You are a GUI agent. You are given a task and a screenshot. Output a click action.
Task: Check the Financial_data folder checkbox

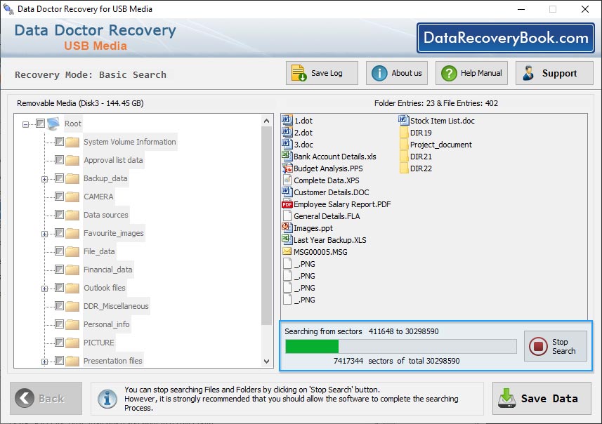[59, 270]
